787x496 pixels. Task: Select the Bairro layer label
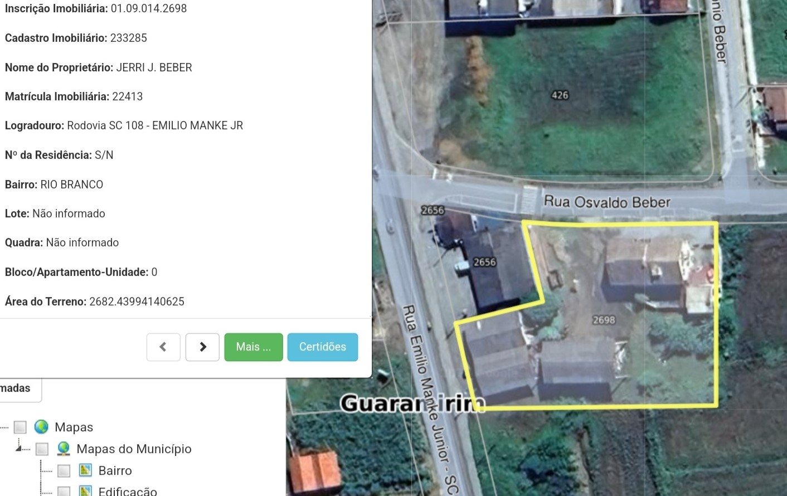click(x=115, y=470)
